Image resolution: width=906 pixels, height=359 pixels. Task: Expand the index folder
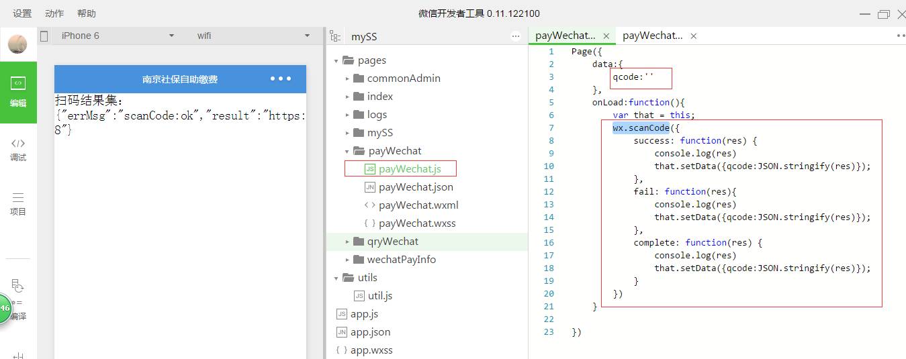pos(347,97)
